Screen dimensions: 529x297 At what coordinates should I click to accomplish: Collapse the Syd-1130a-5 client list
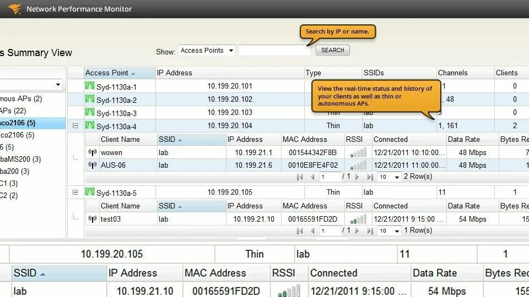coord(75,193)
